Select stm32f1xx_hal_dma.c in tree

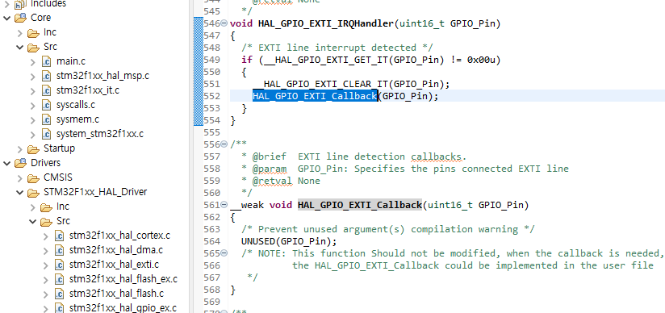115,250
